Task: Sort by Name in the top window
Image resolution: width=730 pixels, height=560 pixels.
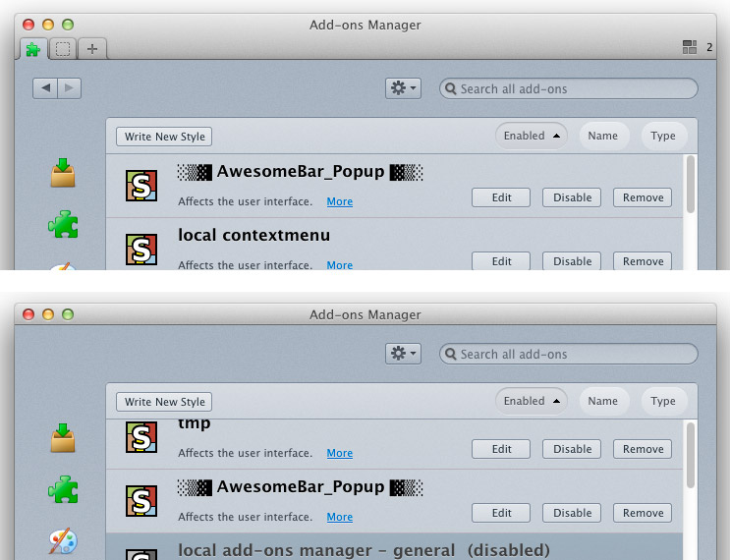Action: coord(603,136)
